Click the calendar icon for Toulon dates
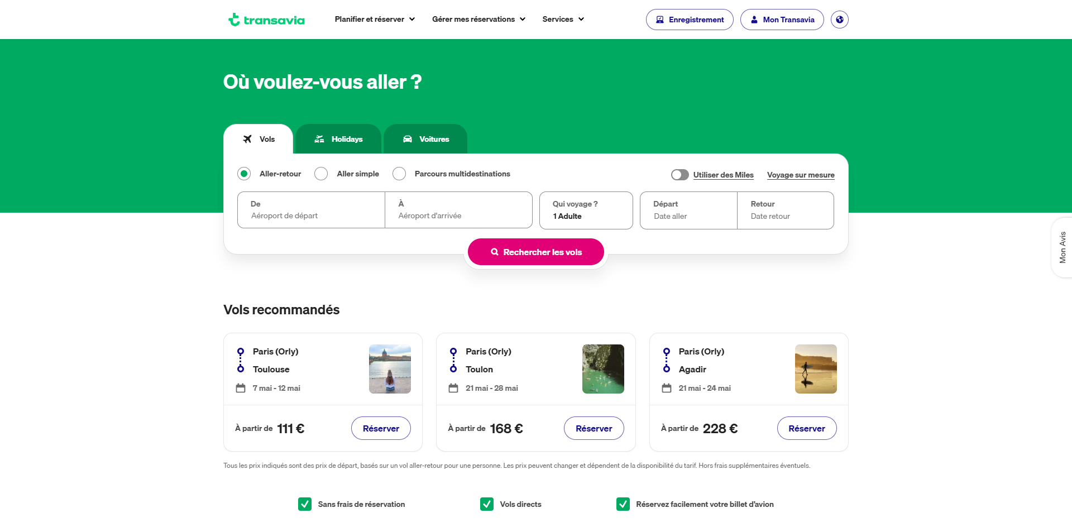Viewport: 1072px width, 532px height. [x=453, y=388]
